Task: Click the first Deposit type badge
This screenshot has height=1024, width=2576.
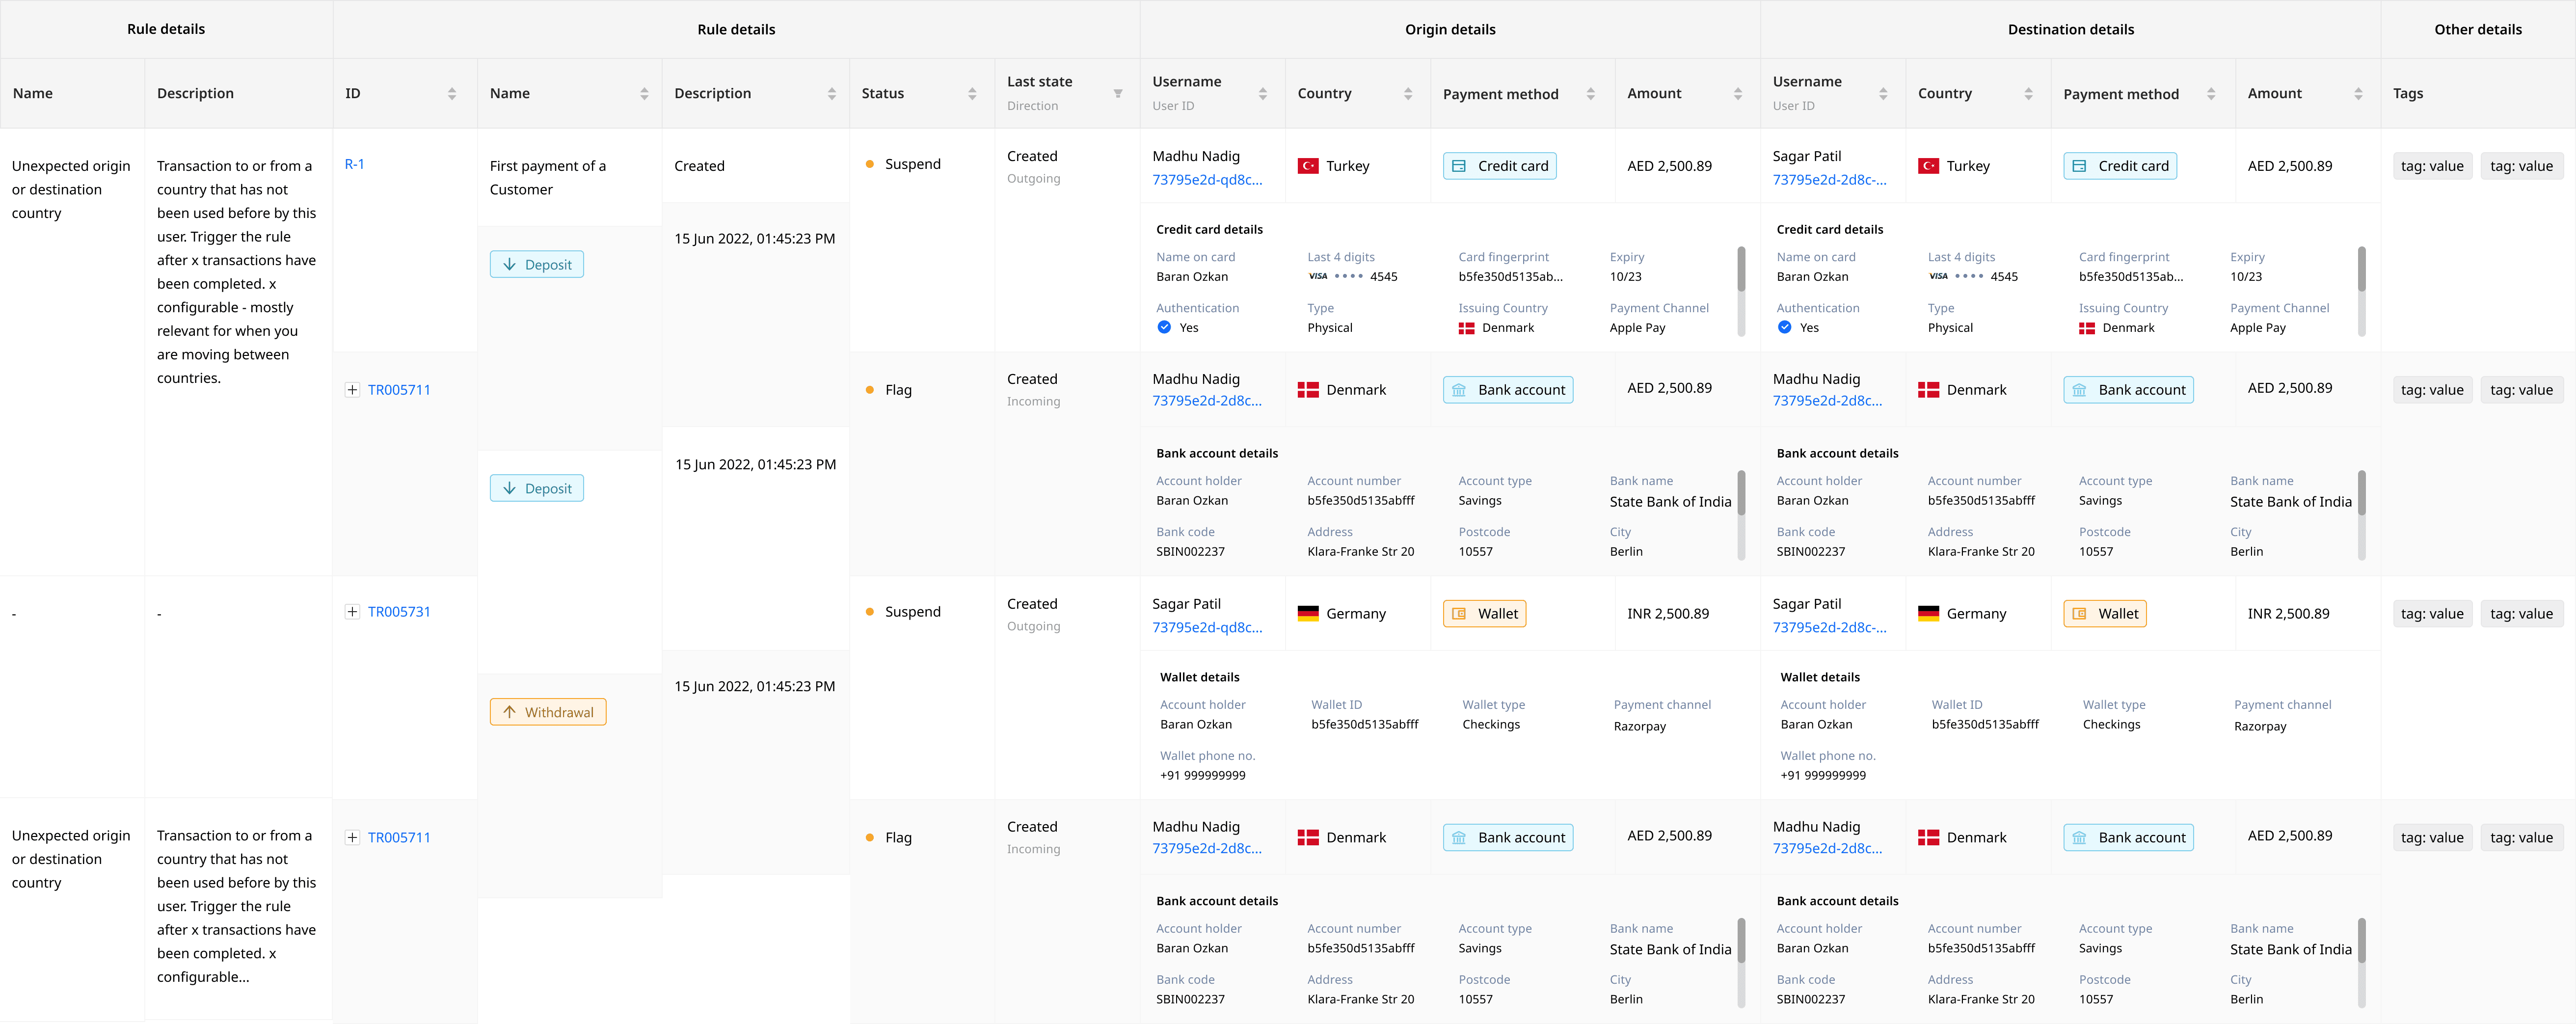Action: click(537, 265)
